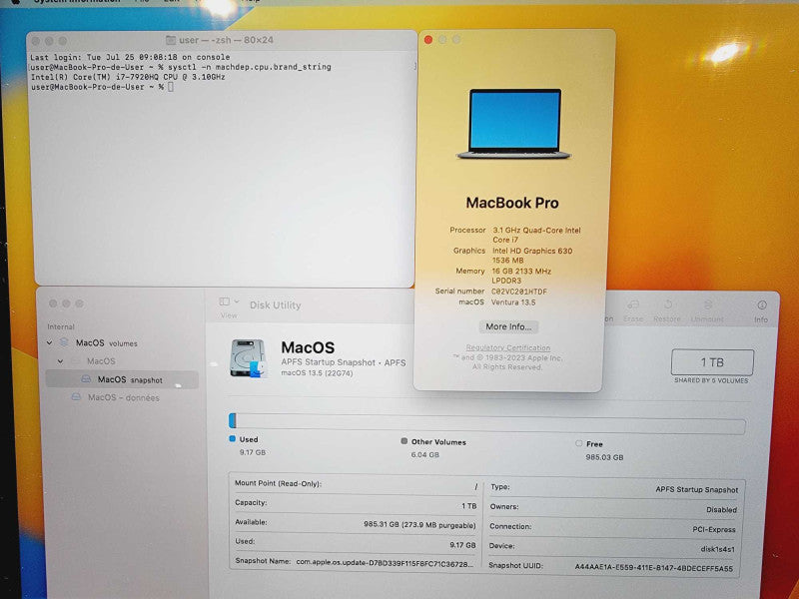The width and height of the screenshot is (799, 599).
Task: Click the Erase icon in Disk Utility toolbar
Action: [x=633, y=305]
